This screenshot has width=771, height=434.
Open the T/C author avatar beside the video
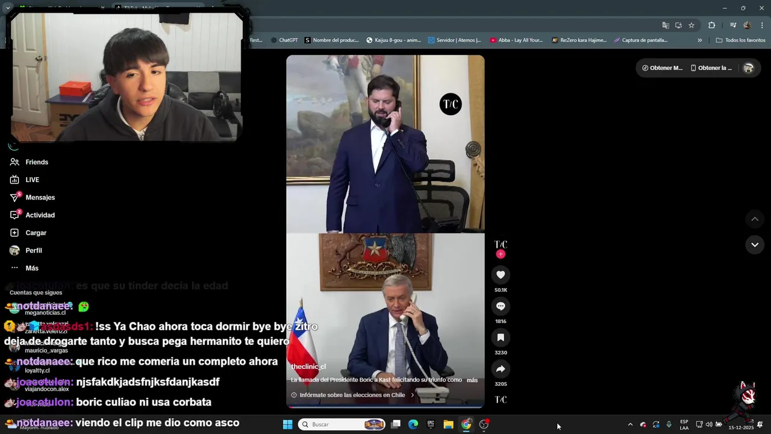(x=501, y=244)
